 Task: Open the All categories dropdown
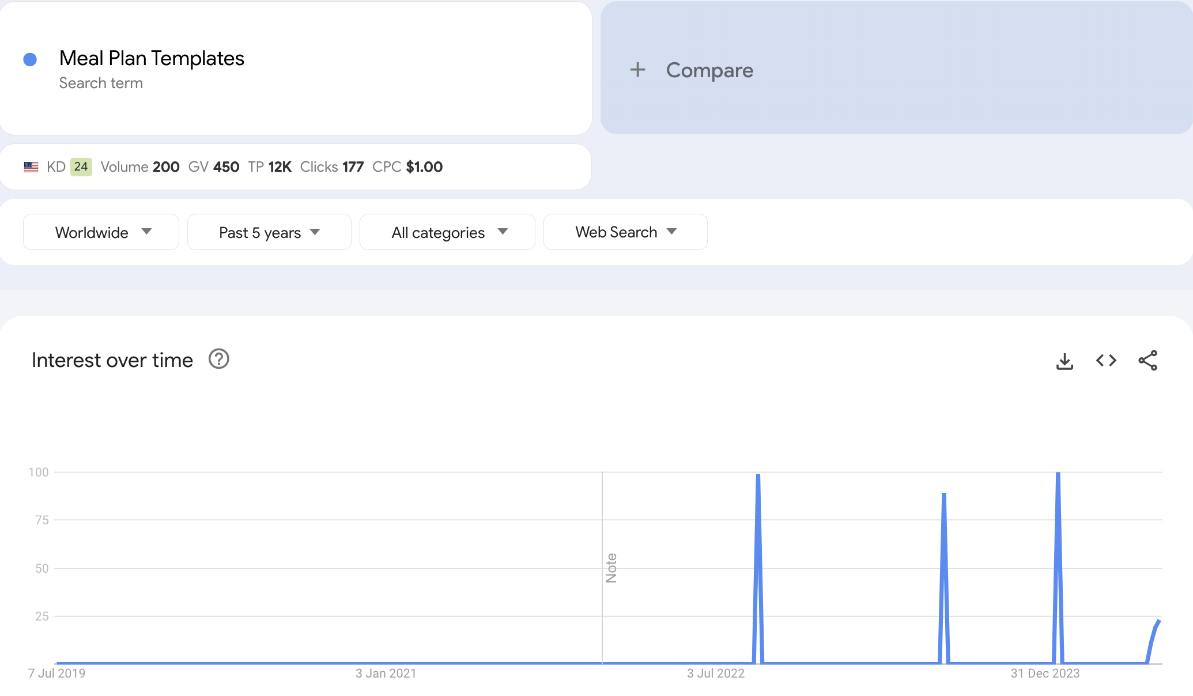447,232
